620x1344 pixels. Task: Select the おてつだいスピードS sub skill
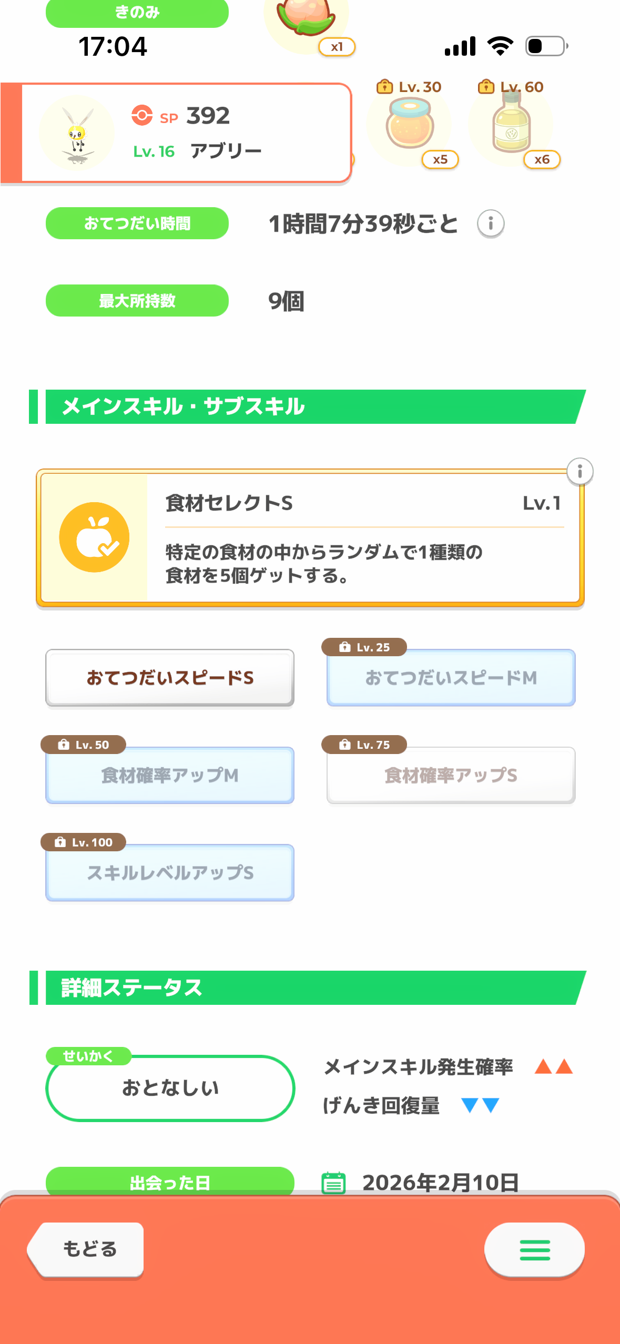tap(170, 678)
